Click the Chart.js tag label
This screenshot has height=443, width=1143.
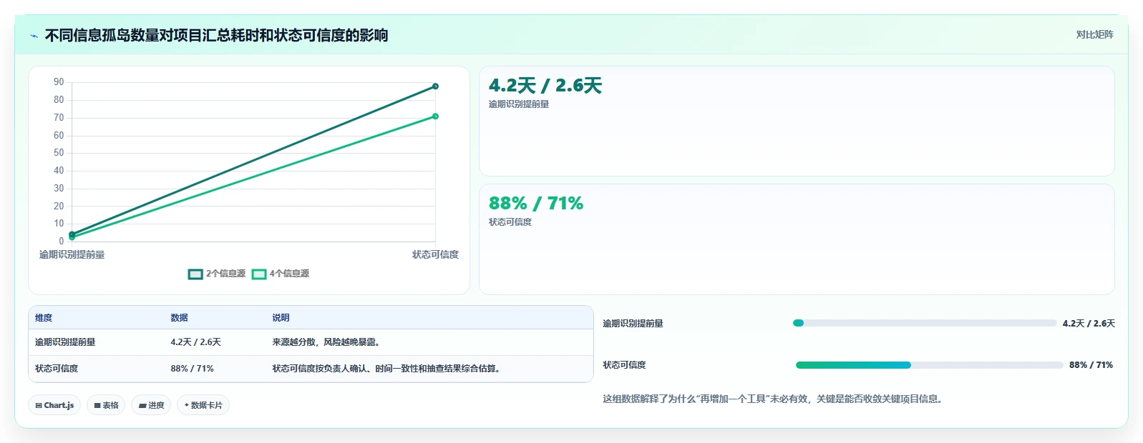click(x=59, y=405)
